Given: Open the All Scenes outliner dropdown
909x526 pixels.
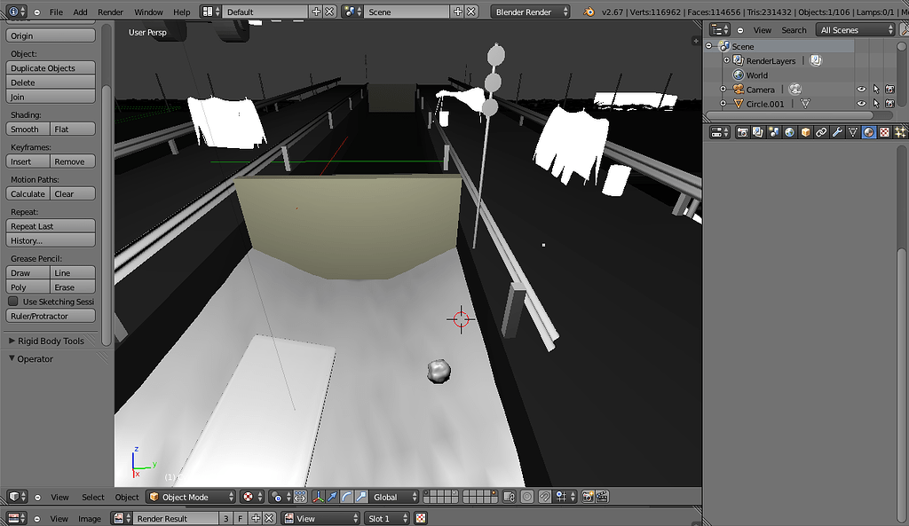Looking at the screenshot, I should tap(856, 30).
